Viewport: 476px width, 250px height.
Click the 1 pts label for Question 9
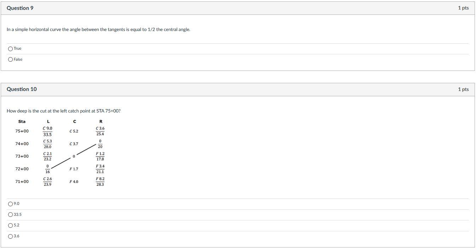point(463,8)
